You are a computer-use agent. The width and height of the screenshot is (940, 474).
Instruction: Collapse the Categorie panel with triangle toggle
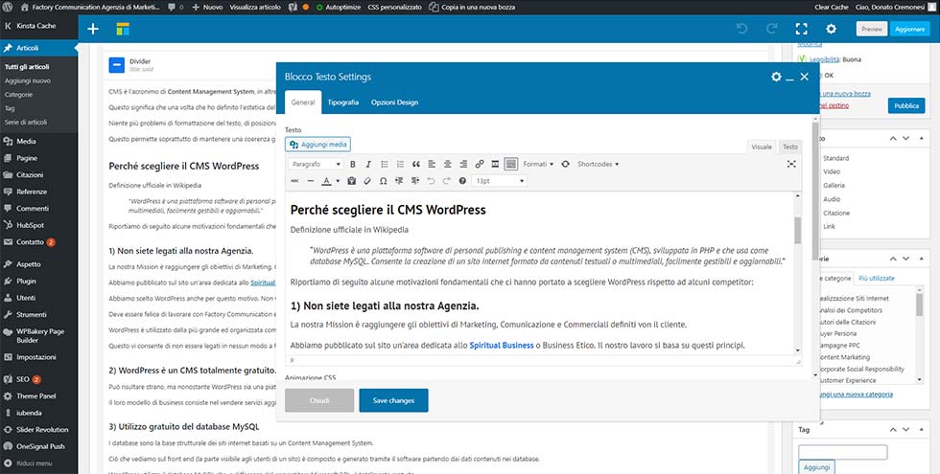click(x=922, y=259)
